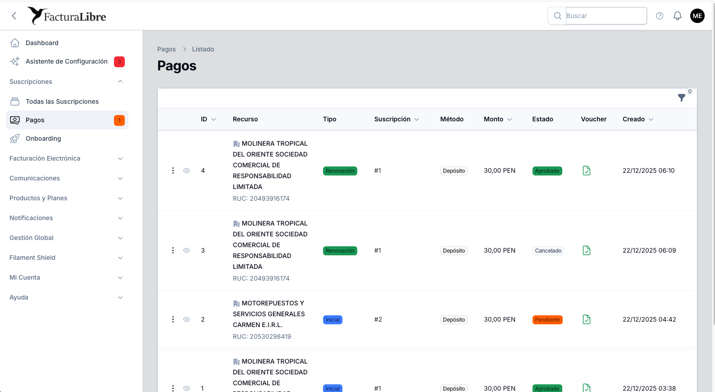Open row actions menu for payment ID 3
The image size is (715, 392).
173,250
